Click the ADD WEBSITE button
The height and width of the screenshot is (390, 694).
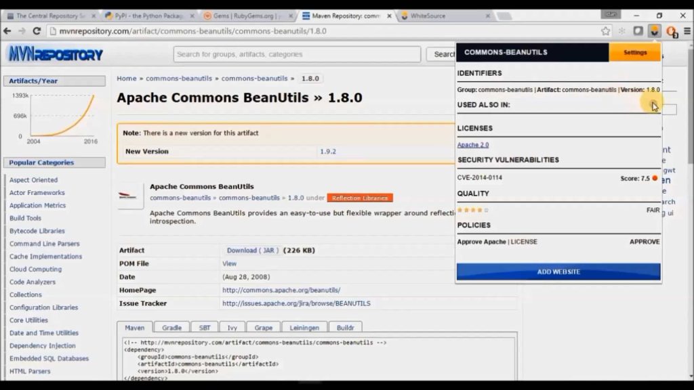(558, 272)
